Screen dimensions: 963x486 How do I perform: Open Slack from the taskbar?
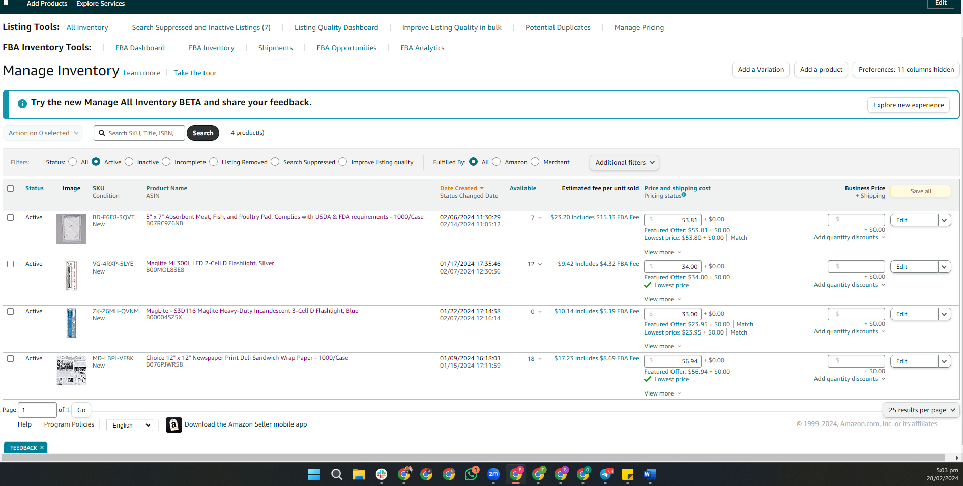click(382, 474)
